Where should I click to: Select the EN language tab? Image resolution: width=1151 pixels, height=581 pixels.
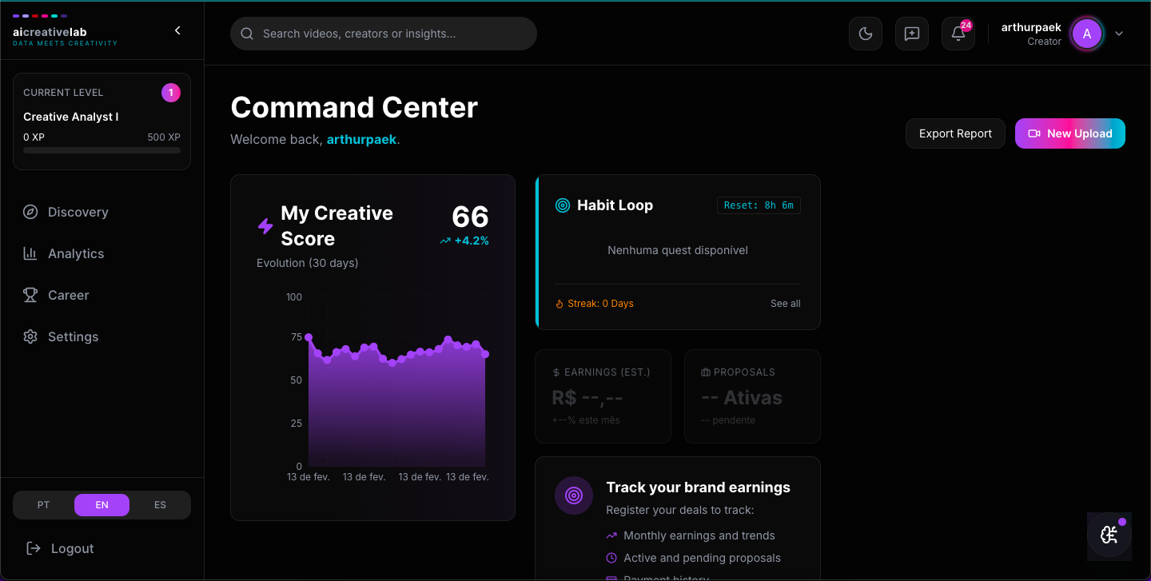[102, 504]
